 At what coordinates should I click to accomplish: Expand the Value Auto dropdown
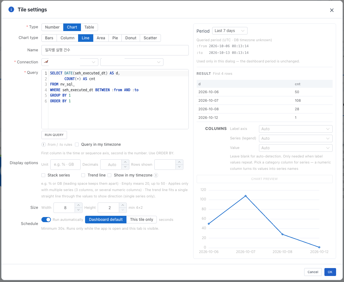pos(296,148)
